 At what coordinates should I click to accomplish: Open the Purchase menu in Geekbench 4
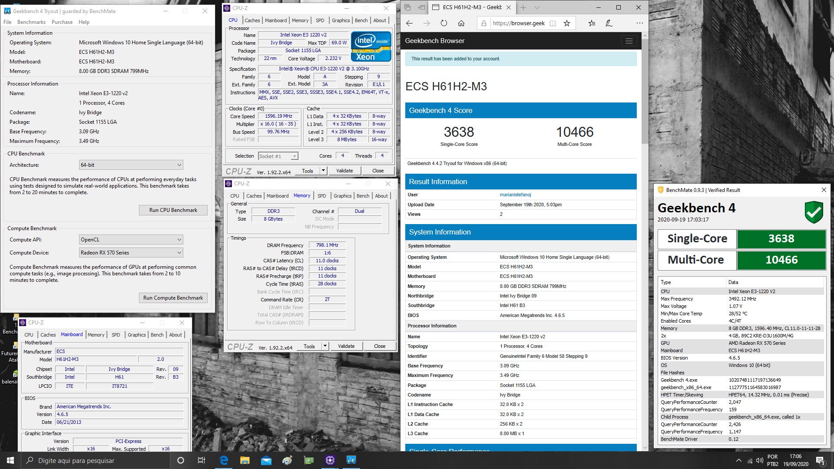pyautogui.click(x=62, y=22)
